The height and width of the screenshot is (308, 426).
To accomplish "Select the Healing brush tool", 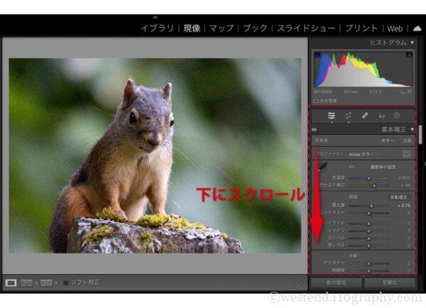I will pos(365,115).
